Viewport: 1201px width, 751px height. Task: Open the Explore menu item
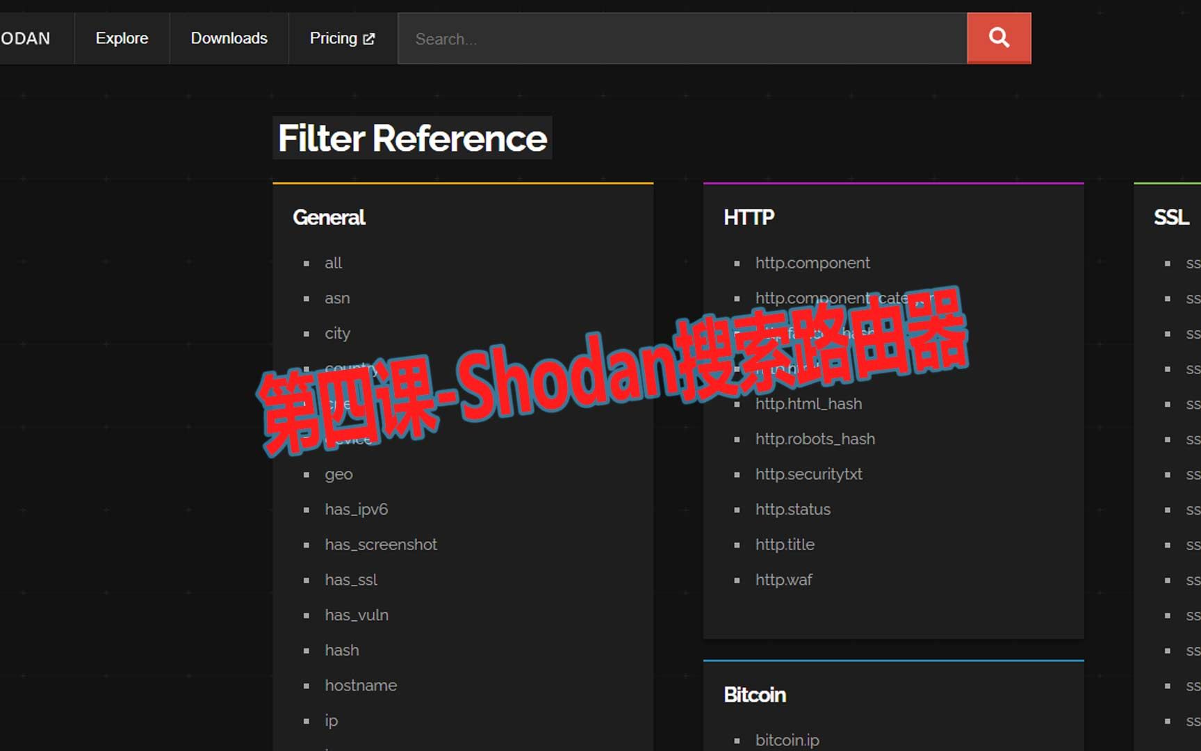pyautogui.click(x=122, y=38)
